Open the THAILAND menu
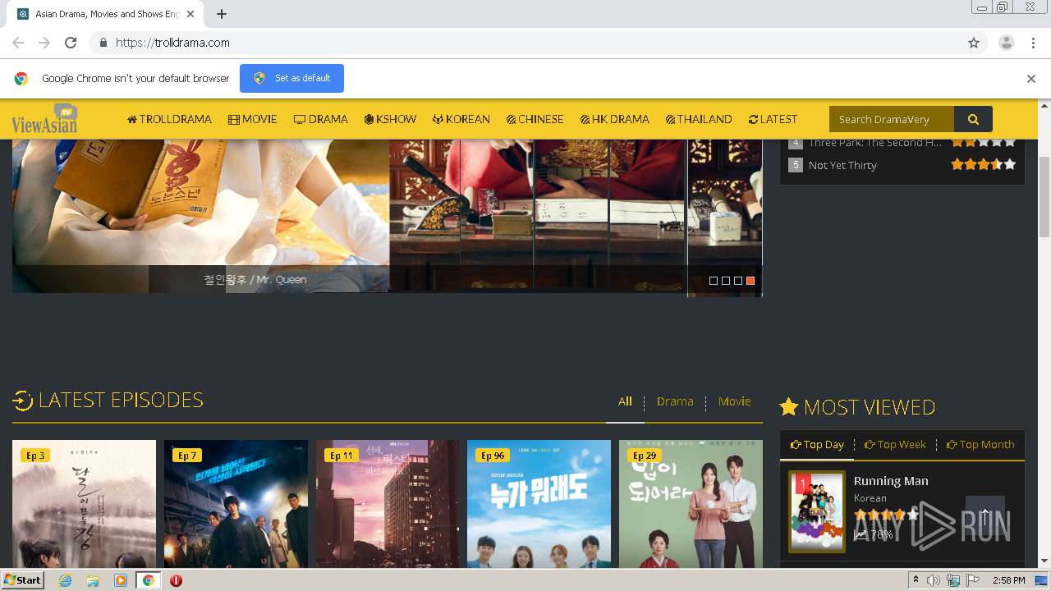Image resolution: width=1051 pixels, height=591 pixels. pos(699,119)
